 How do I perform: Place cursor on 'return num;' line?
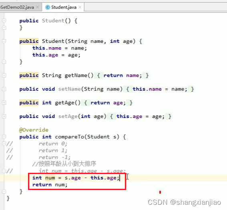[x=50, y=185]
